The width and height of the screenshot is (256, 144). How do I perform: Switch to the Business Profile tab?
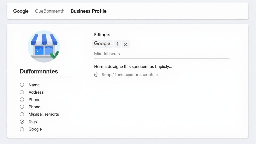(x=88, y=11)
